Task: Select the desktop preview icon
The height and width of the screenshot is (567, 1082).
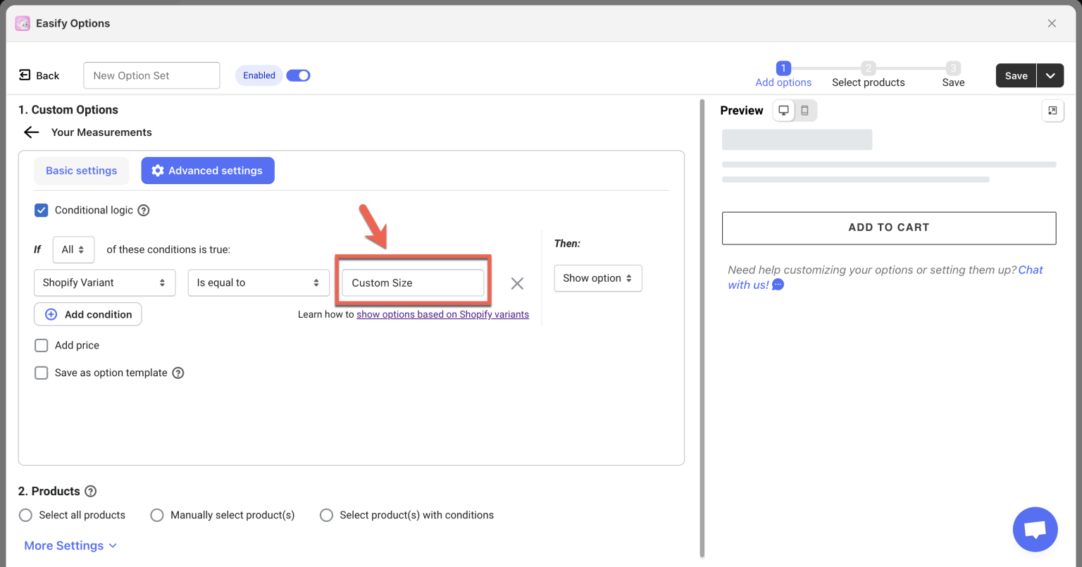Action: [x=784, y=110]
